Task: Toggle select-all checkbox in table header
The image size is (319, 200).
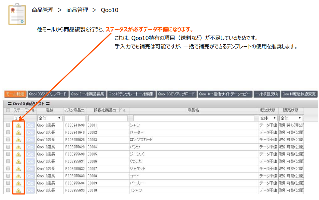Action: point(8,110)
